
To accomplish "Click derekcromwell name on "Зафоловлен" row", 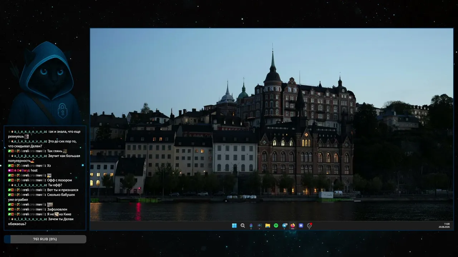I will (33, 209).
